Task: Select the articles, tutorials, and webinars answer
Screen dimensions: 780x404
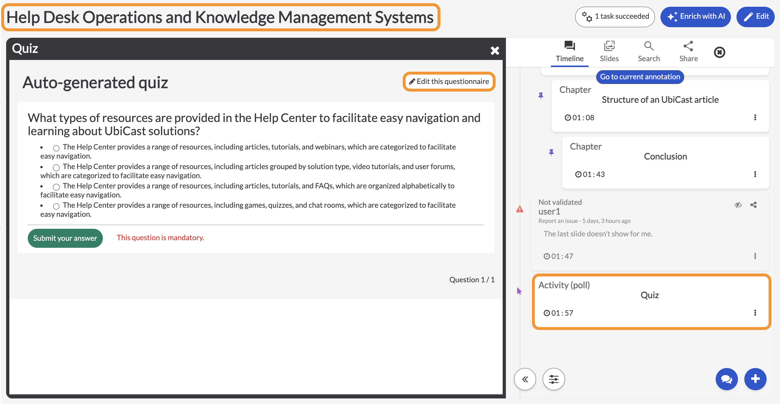Action: click(x=56, y=148)
